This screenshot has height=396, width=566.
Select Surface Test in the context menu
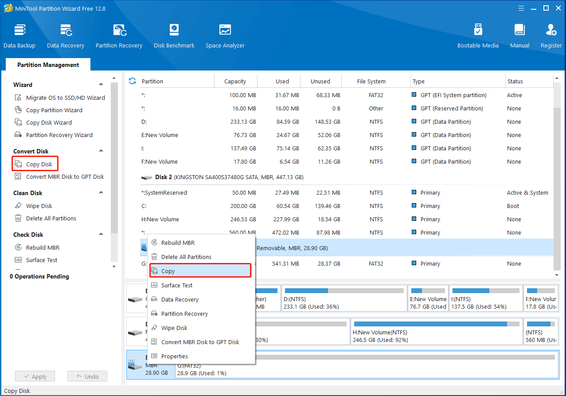click(176, 285)
